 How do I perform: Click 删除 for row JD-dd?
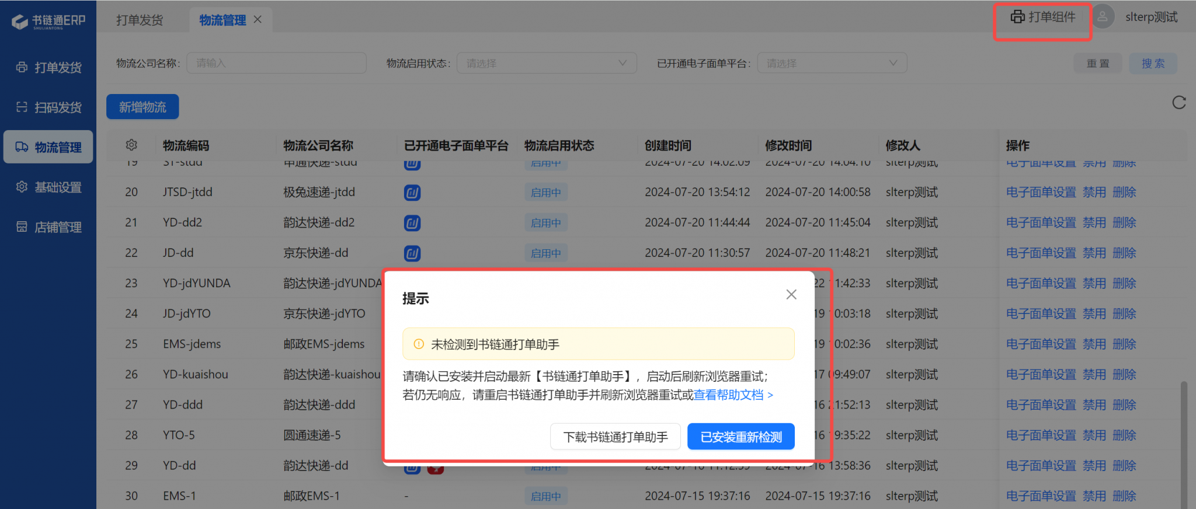tap(1124, 253)
